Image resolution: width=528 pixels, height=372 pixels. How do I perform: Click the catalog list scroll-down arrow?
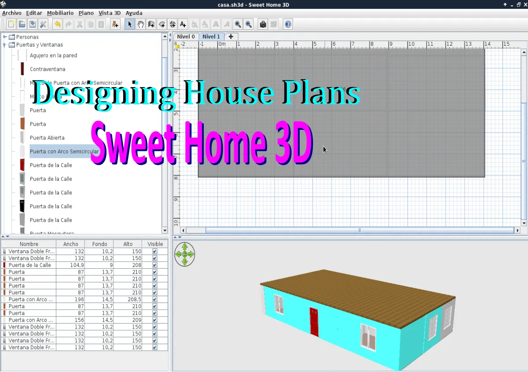[165, 230]
